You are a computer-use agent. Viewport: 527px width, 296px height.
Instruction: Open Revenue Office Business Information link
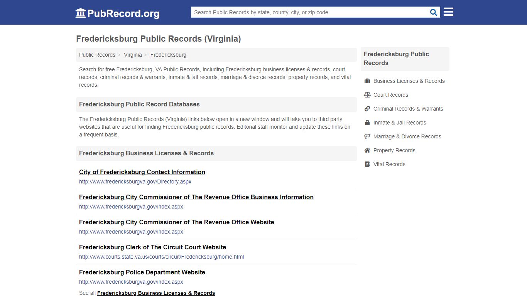tap(196, 197)
